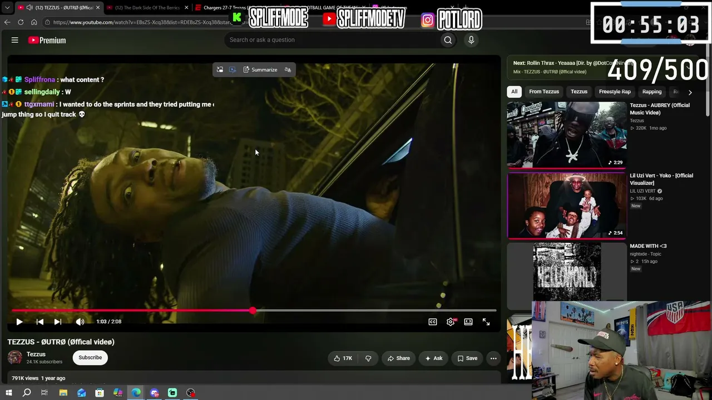Screen dimensions: 712x400
Task: Enter full screen video mode
Action: tap(486, 322)
